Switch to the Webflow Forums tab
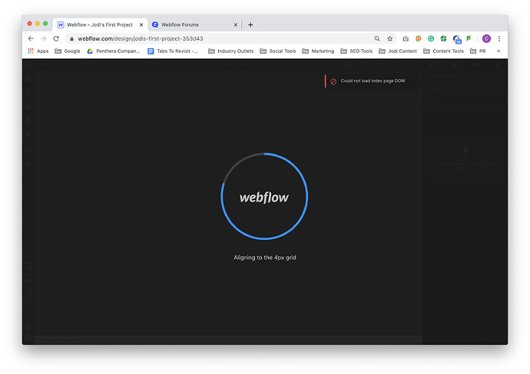530x374 pixels. point(194,25)
